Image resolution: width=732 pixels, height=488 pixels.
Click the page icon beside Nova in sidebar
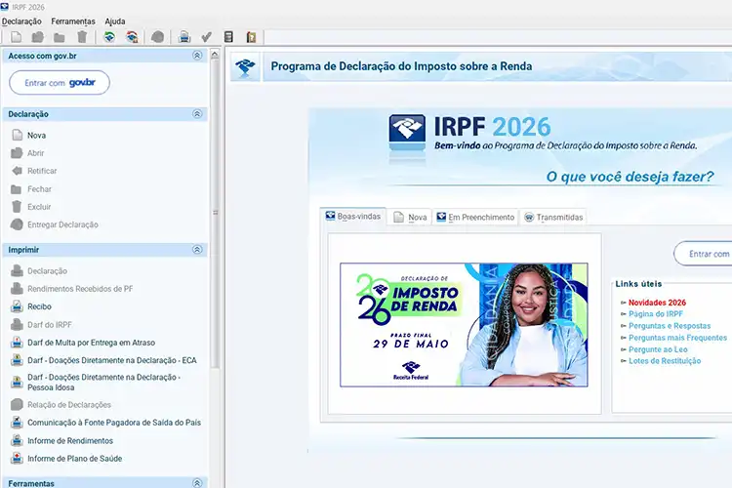point(18,136)
